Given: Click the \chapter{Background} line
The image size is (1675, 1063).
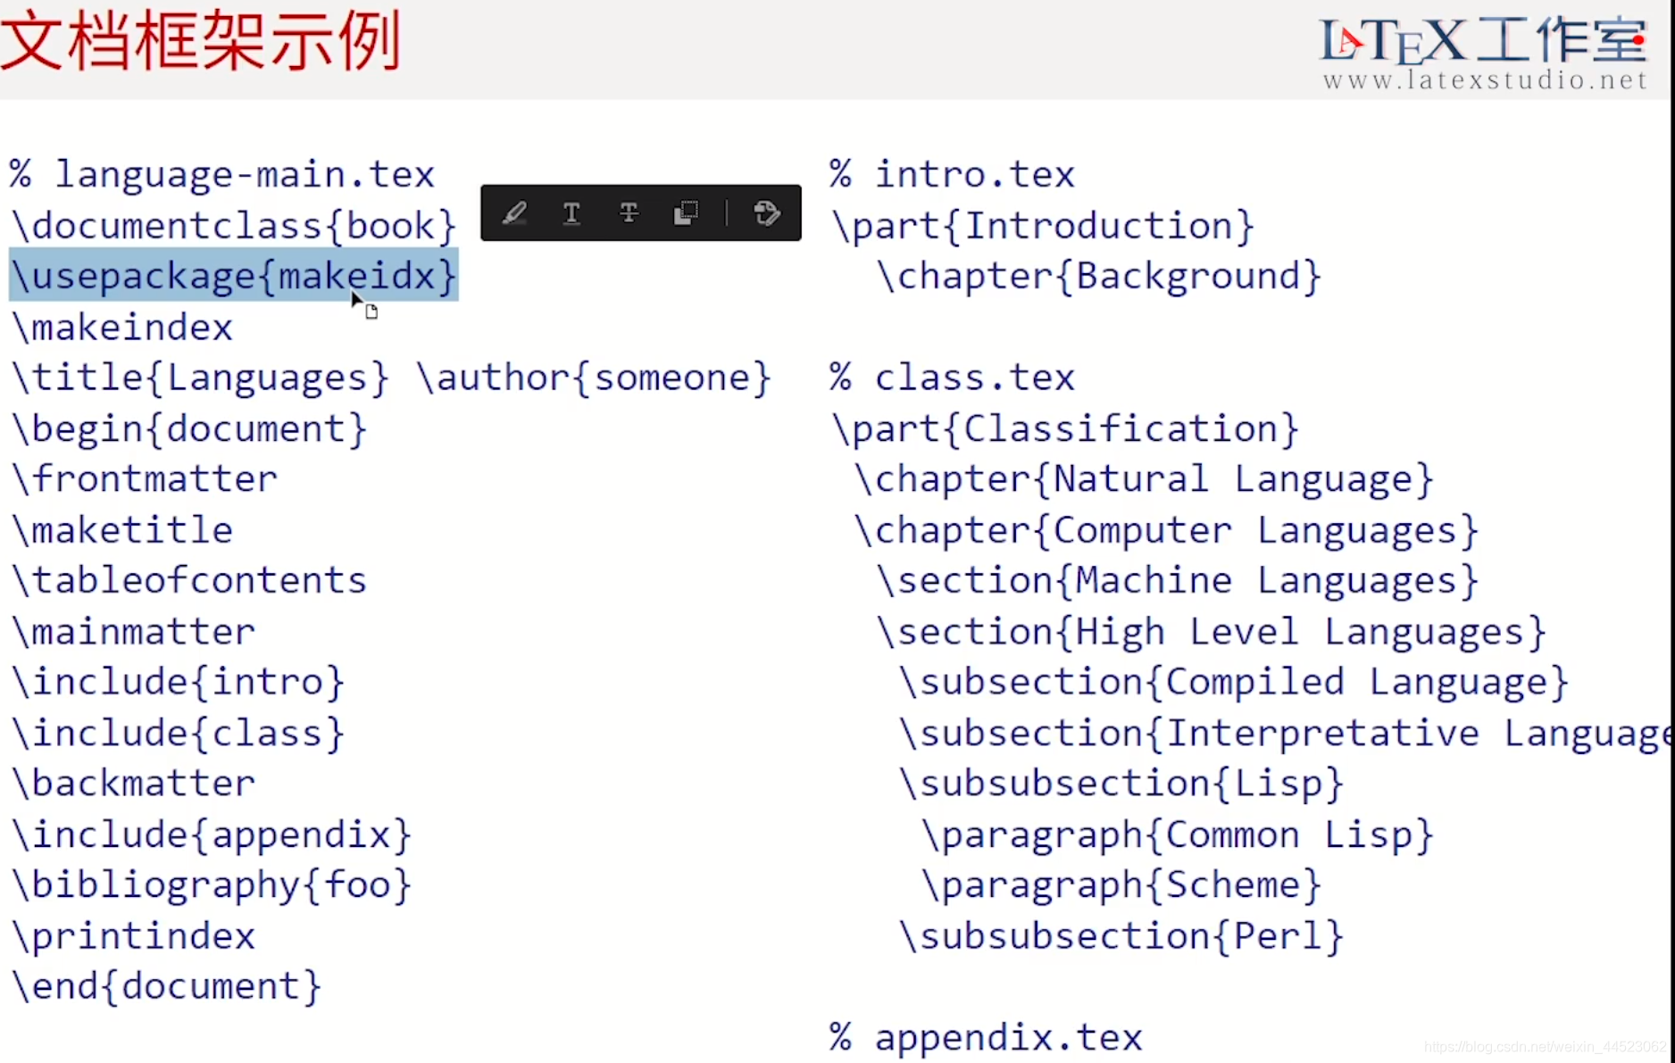Looking at the screenshot, I should [1099, 276].
